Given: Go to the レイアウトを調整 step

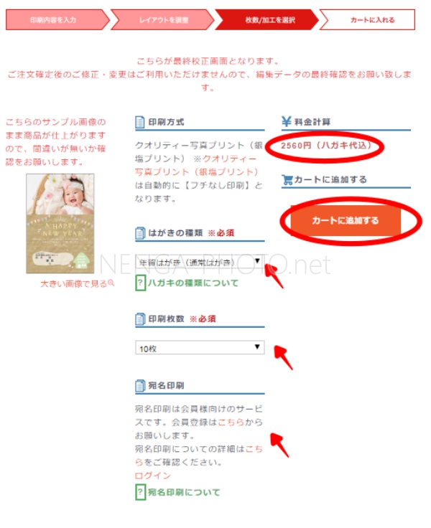Looking at the screenshot, I should (162, 20).
